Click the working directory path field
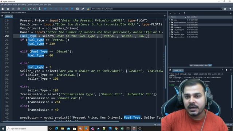The image size is (233, 131). point(156,9)
